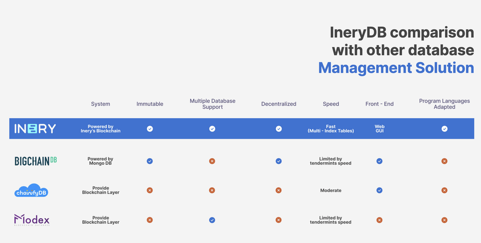Click the 'IneryDB comparison' heading line

[x=402, y=33]
